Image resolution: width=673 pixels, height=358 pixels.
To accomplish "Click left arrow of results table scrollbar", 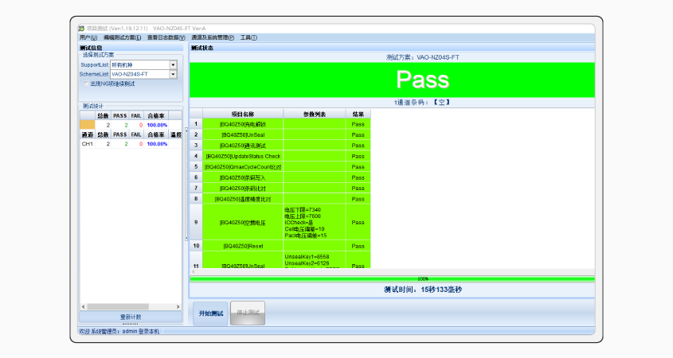I will coord(194,271).
